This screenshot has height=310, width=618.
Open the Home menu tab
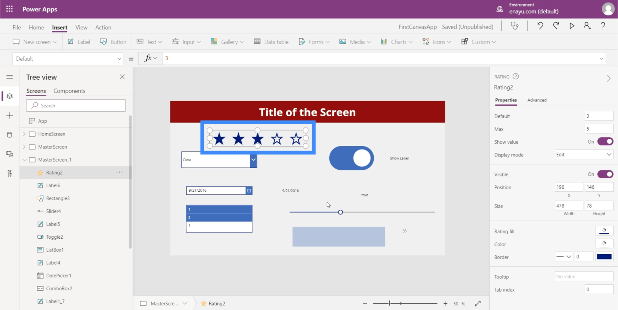(36, 28)
